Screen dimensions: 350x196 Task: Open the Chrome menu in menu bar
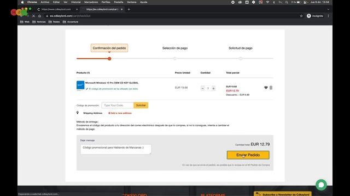tap(32, 2)
